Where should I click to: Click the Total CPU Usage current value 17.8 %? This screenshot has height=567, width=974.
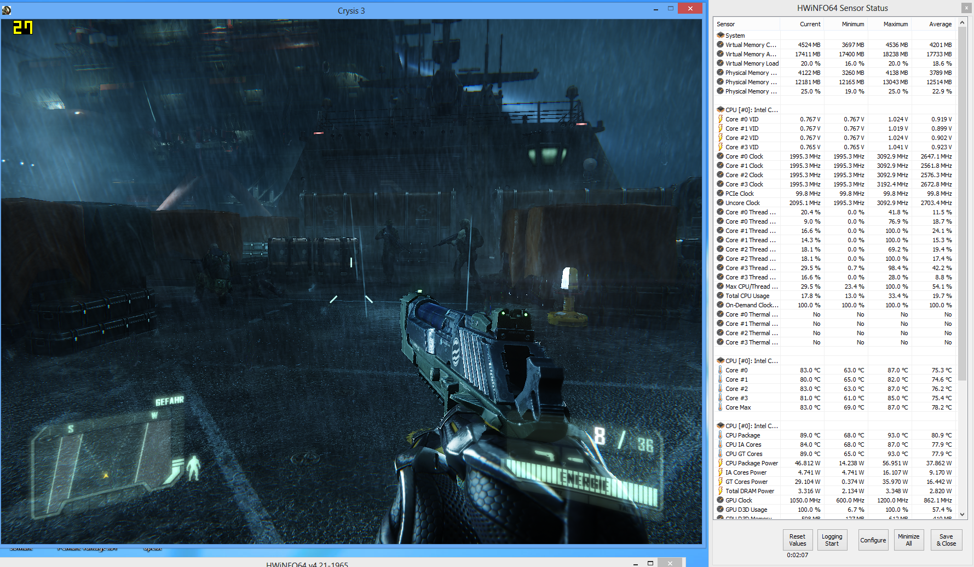pos(810,296)
